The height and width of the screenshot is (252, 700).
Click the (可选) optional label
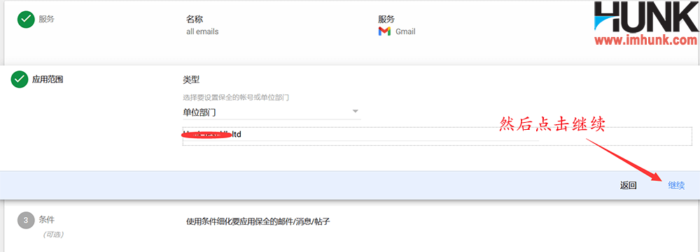click(53, 234)
